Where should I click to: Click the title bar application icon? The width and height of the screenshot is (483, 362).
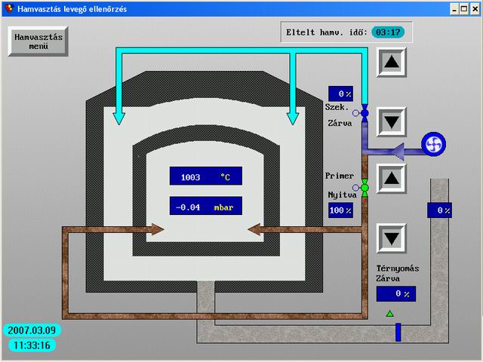coord(9,8)
